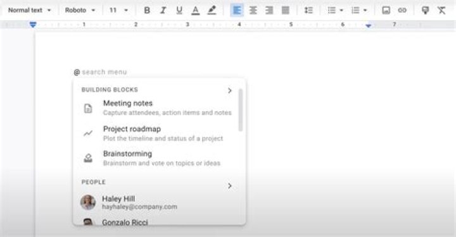The width and height of the screenshot is (456, 237).
Task: Select center text alignment
Action: tap(253, 11)
